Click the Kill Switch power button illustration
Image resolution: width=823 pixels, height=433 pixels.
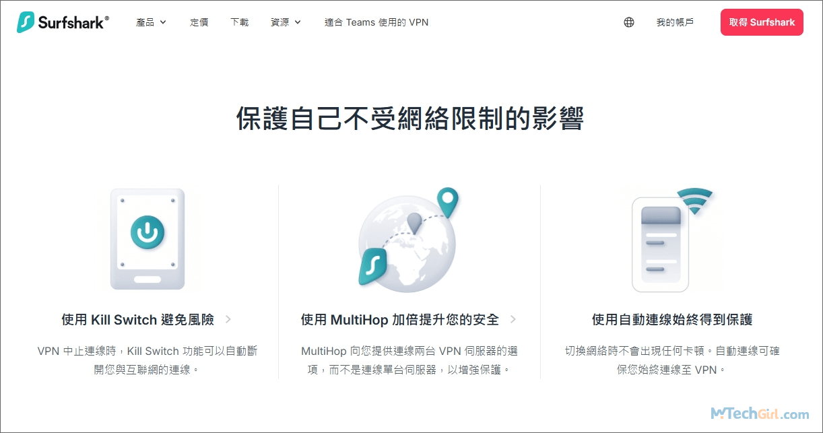point(147,232)
